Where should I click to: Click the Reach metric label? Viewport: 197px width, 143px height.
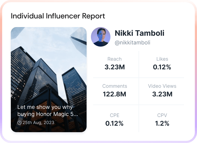click(x=114, y=59)
